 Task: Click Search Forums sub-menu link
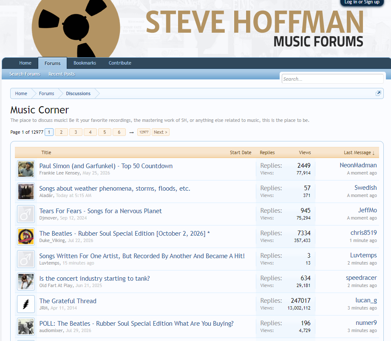coord(25,74)
